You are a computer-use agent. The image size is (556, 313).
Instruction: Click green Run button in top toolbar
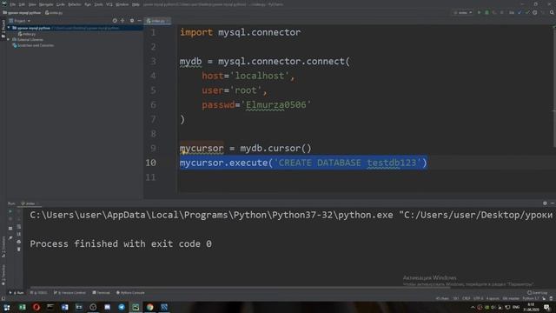click(479, 12)
